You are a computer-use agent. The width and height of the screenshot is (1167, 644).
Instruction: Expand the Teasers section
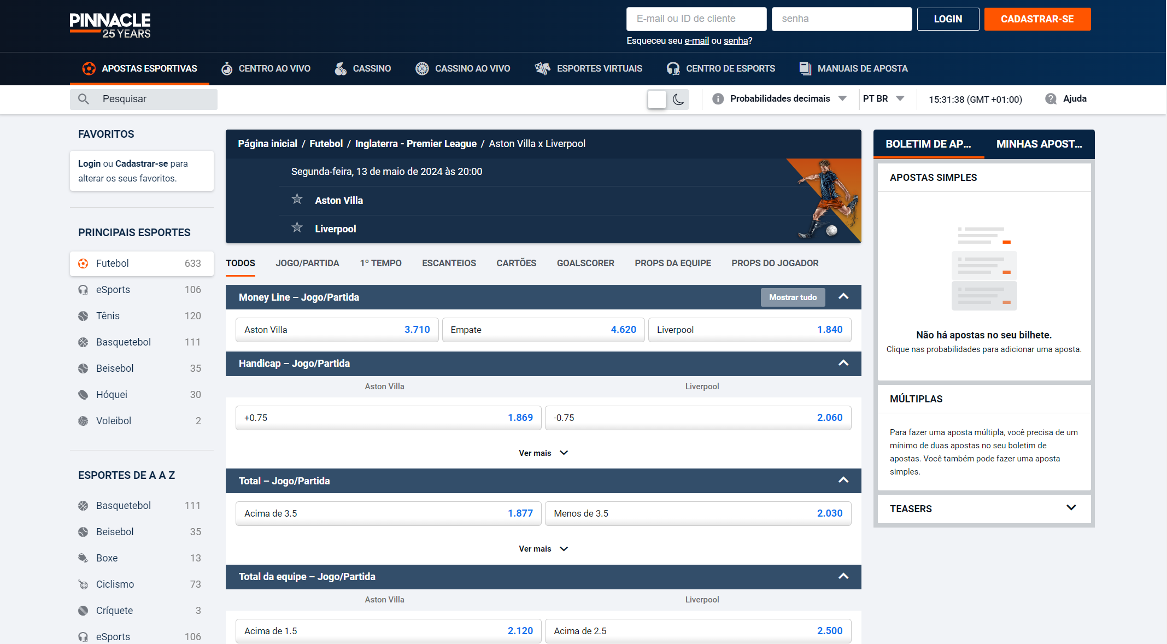[1071, 508]
